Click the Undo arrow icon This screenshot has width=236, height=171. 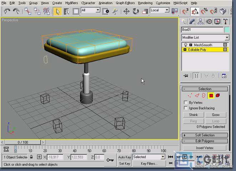[7, 11]
